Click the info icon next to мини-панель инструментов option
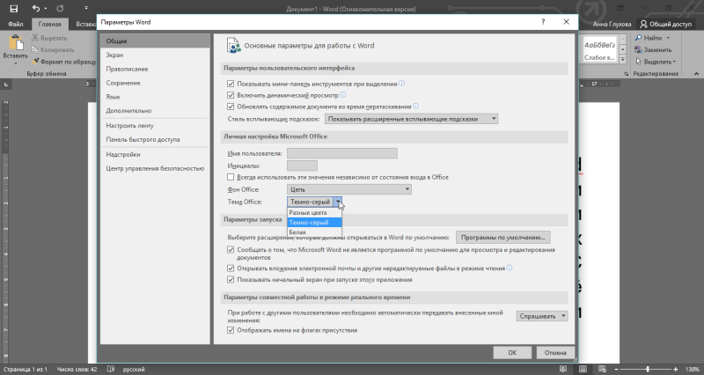 (x=402, y=83)
